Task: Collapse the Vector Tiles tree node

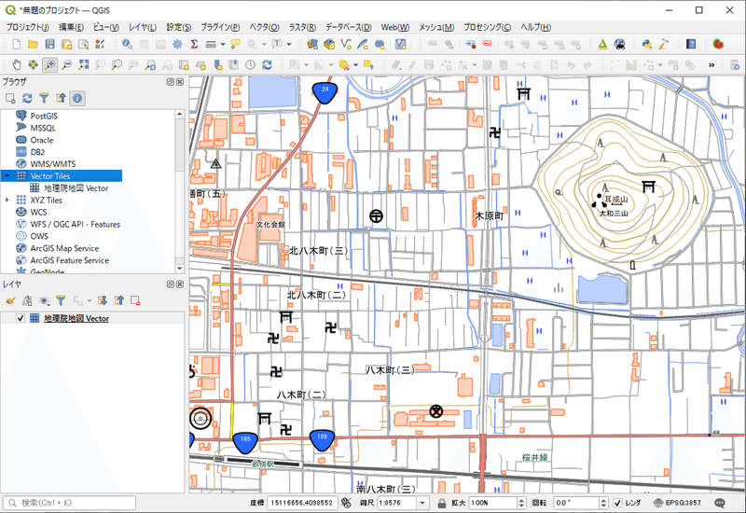Action: tap(7, 176)
